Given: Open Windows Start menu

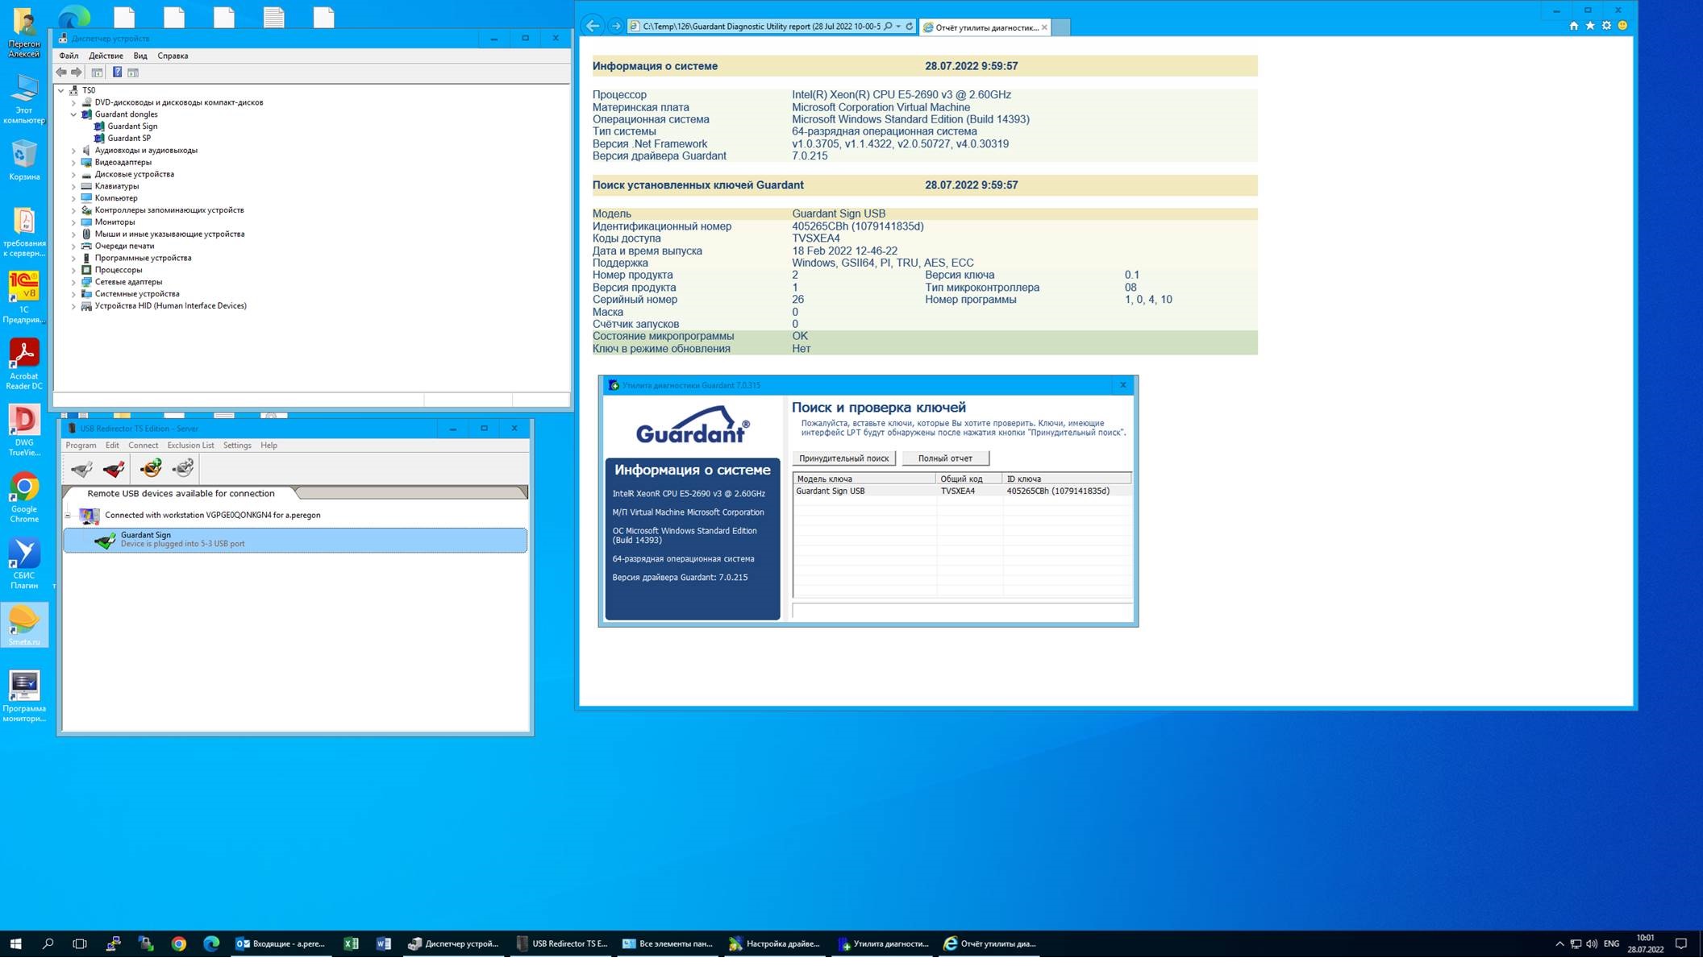Looking at the screenshot, I should click(15, 943).
